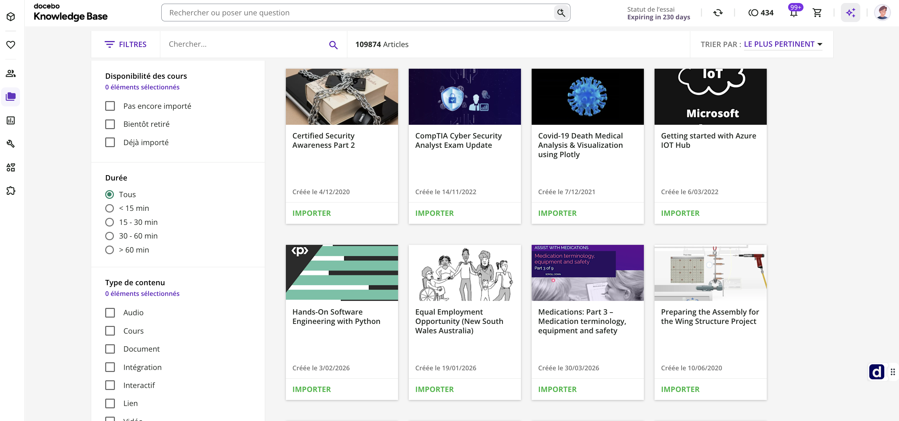This screenshot has height=421, width=899.
Task: Check the 'Bientôt retiré' checkbox
Action: click(x=110, y=124)
